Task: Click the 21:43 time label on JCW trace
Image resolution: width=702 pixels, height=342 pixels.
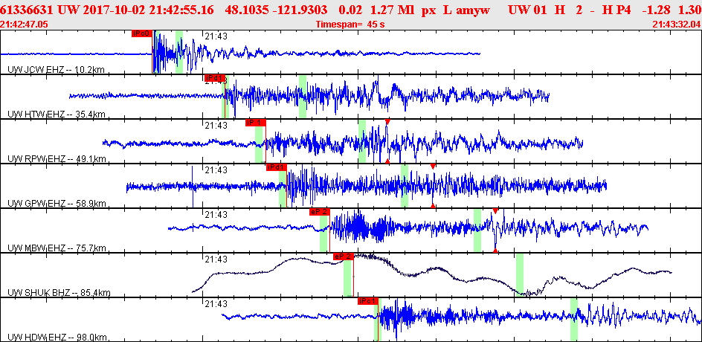Action: [216, 36]
